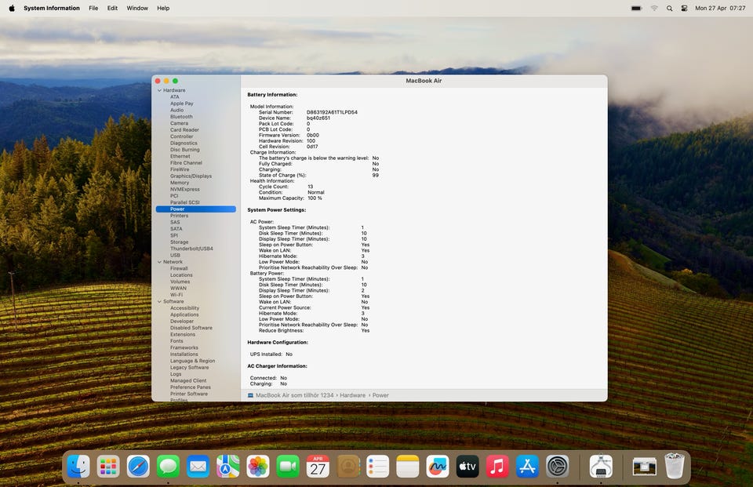The width and height of the screenshot is (753, 487).
Task: Select Audio in the sidebar
Action: pyautogui.click(x=176, y=110)
